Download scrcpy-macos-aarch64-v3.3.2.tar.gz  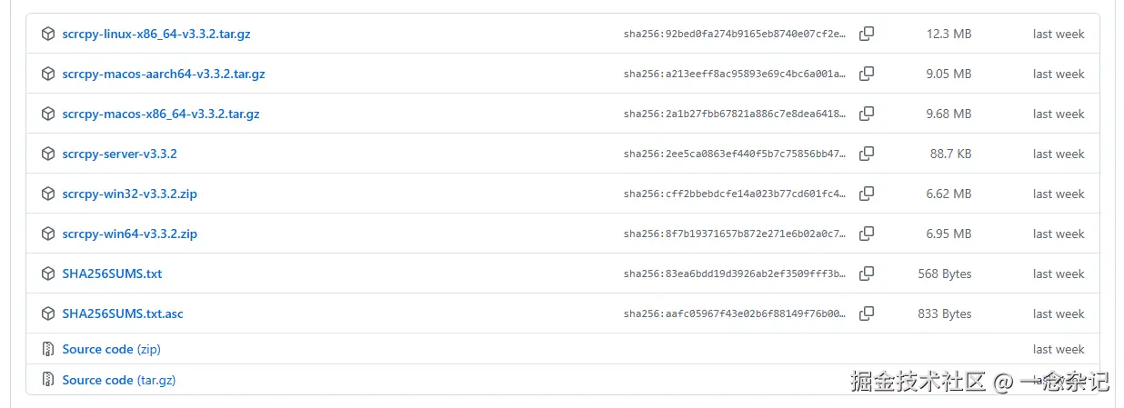pyautogui.click(x=164, y=74)
